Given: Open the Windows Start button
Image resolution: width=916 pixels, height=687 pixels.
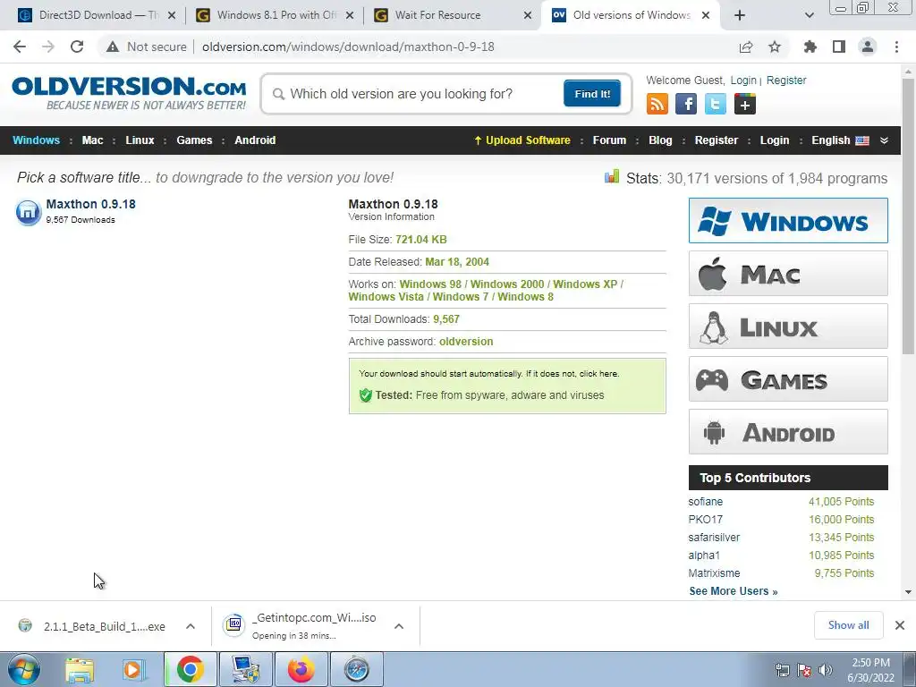Looking at the screenshot, I should 24,669.
